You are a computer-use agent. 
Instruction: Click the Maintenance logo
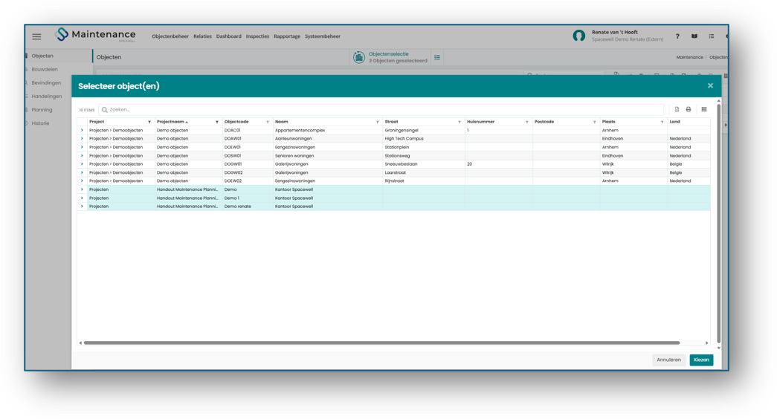tap(95, 35)
